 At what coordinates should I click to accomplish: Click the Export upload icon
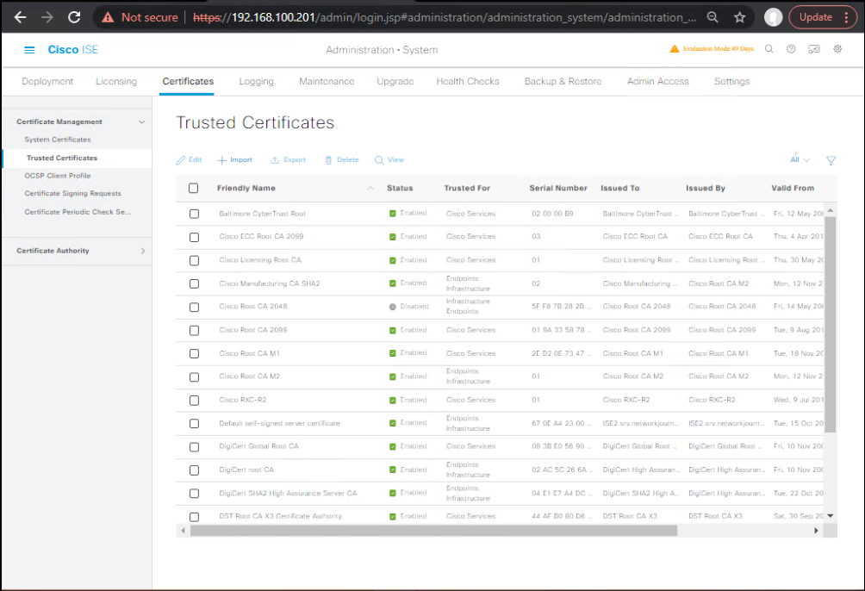(x=275, y=160)
